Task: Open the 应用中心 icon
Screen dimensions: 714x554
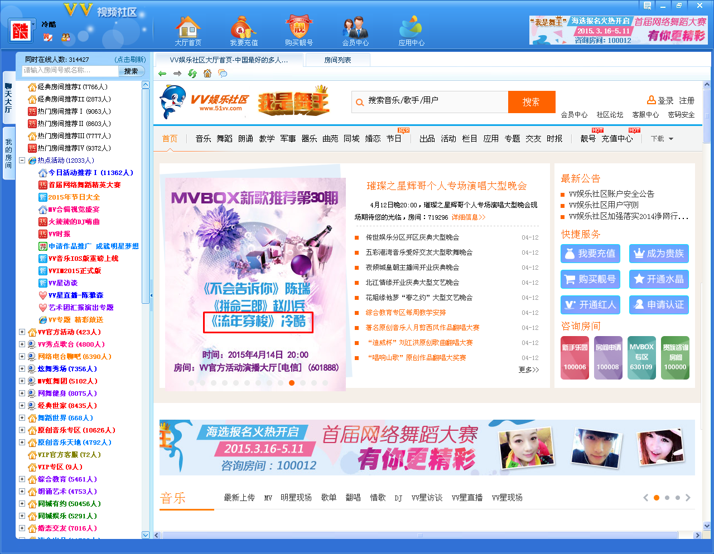Action: pos(411,27)
